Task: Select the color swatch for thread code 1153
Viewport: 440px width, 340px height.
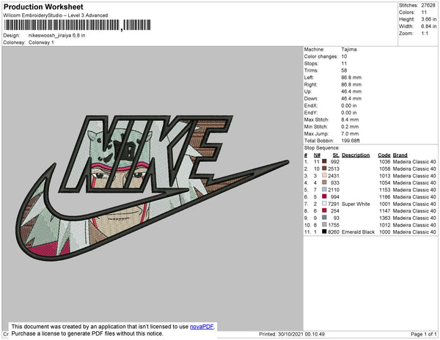Action: (x=324, y=190)
